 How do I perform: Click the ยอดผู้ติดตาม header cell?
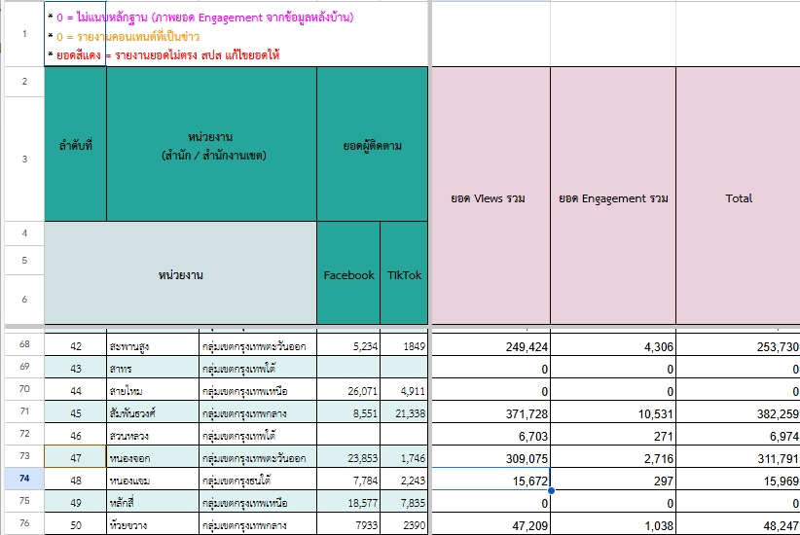click(x=372, y=146)
